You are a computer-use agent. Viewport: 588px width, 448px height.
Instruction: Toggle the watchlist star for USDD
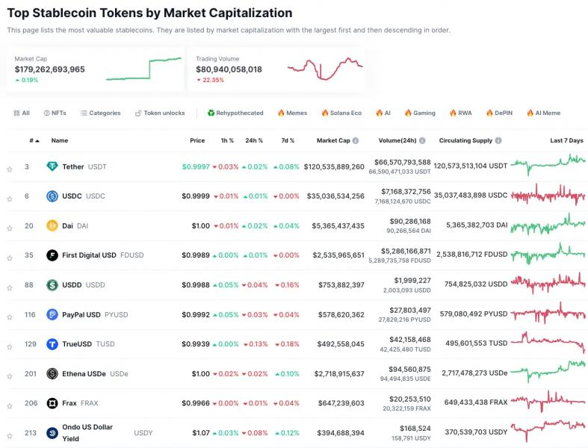(10, 287)
